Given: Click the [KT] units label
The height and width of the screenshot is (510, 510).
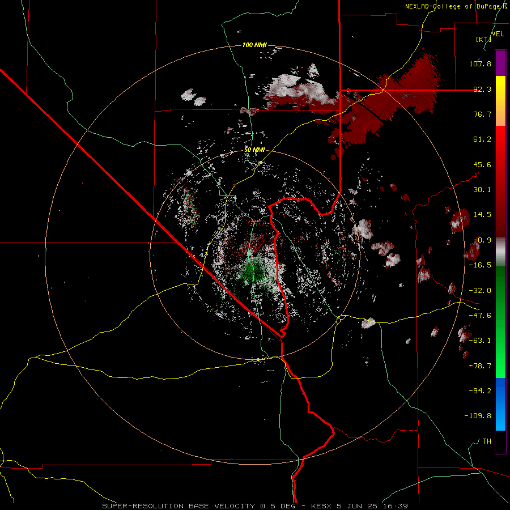Looking at the screenshot, I should (483, 39).
